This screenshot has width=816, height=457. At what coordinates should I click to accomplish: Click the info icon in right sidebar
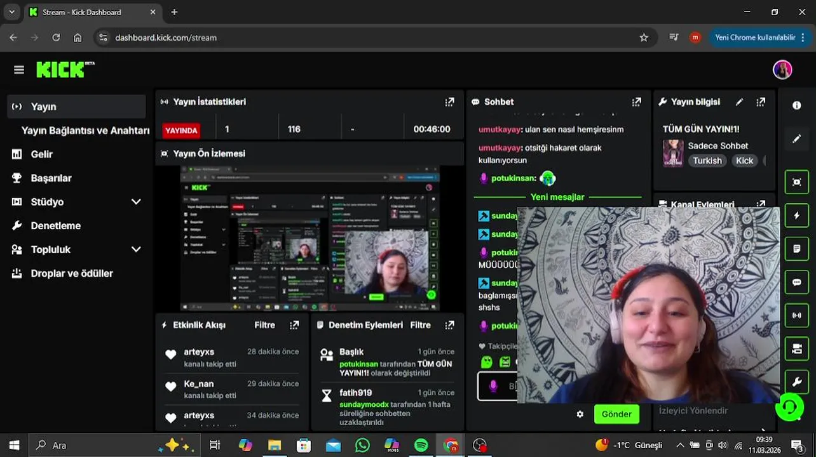point(796,105)
